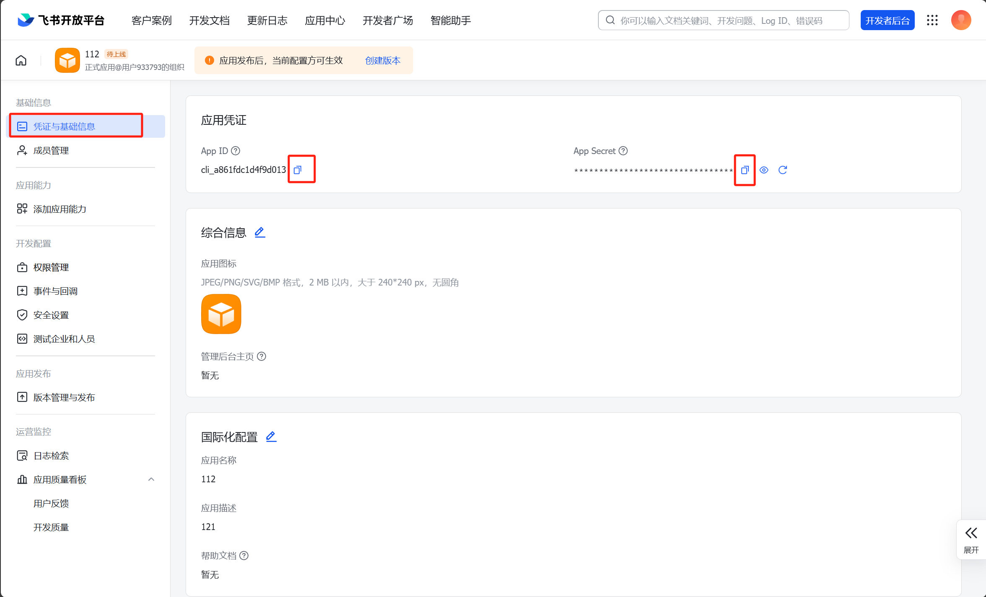Edit the 综合信息 section
This screenshot has width=986, height=597.
click(x=260, y=232)
